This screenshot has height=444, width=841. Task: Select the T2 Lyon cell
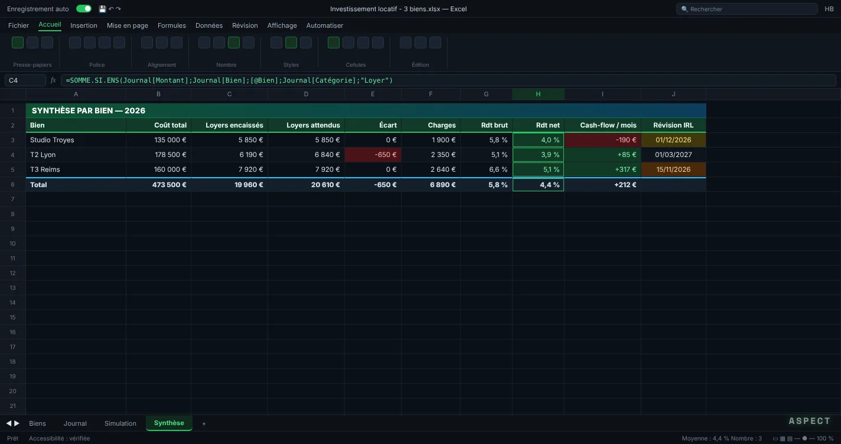tap(76, 155)
